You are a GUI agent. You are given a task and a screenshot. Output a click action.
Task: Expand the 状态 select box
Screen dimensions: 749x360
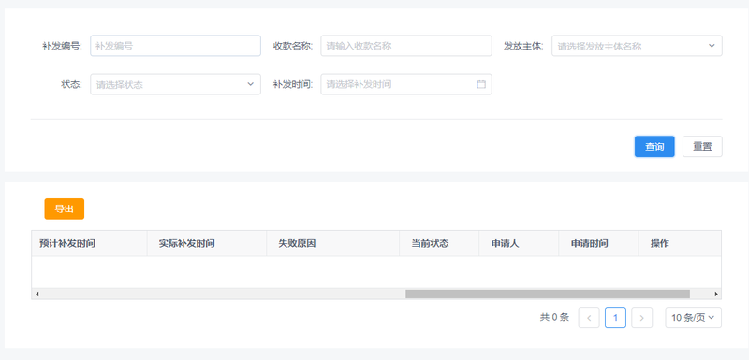[x=175, y=84]
